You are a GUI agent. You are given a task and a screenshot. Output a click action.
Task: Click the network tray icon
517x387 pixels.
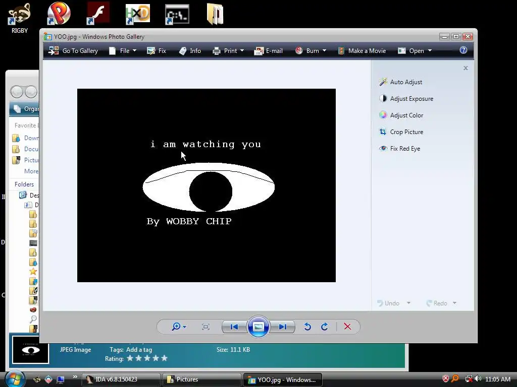click(469, 379)
